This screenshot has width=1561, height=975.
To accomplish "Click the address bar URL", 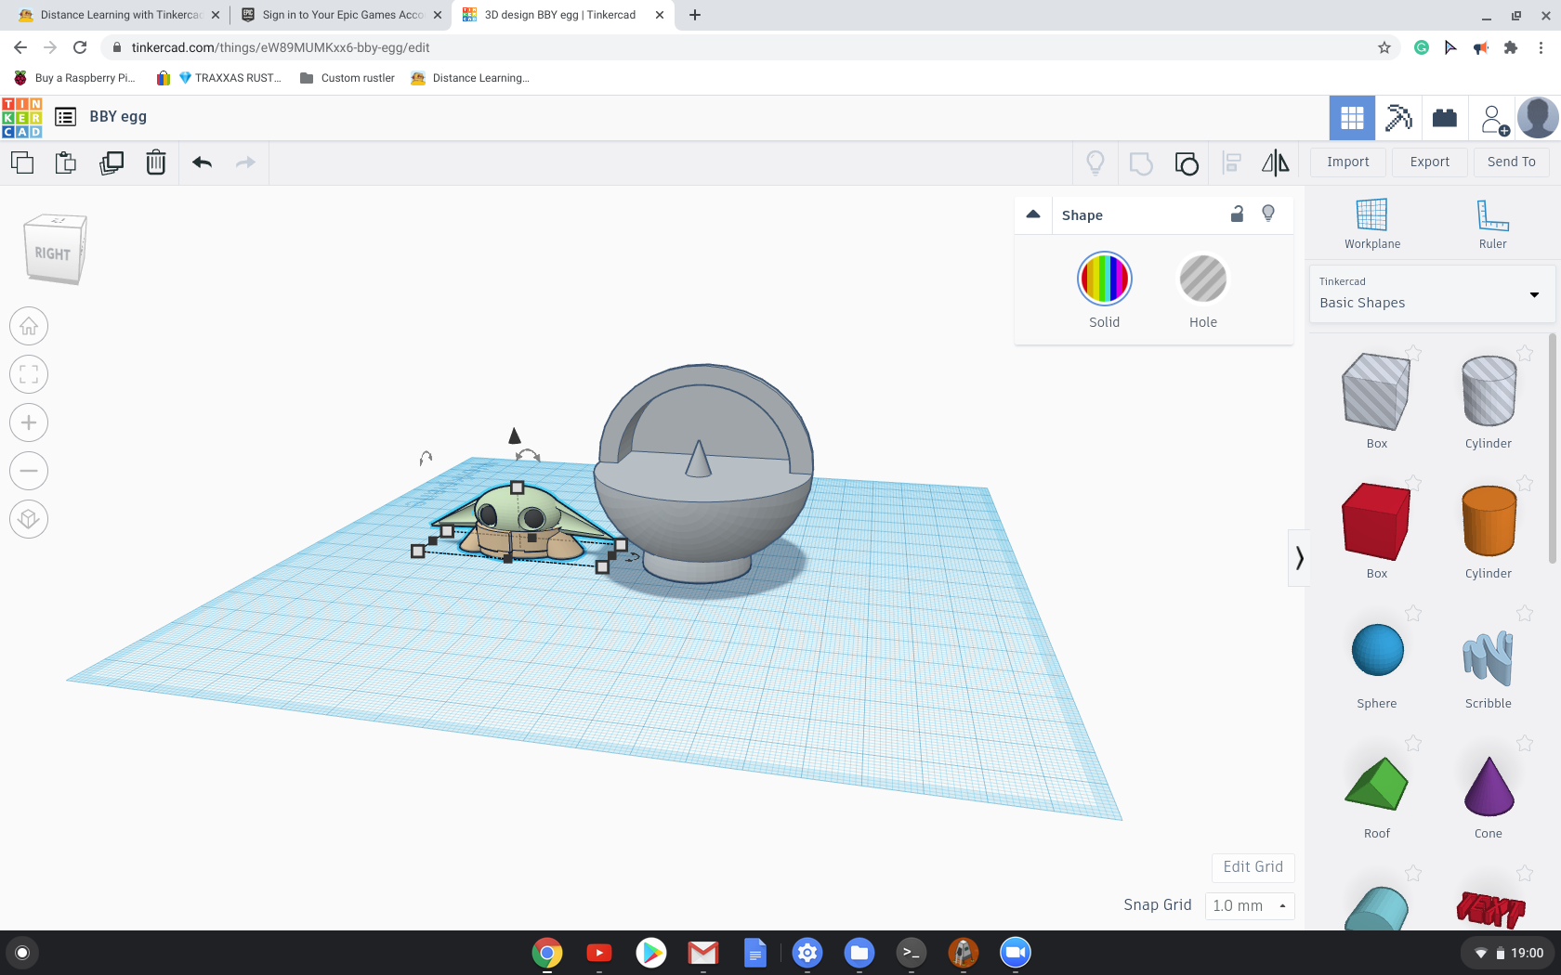I will (x=281, y=47).
